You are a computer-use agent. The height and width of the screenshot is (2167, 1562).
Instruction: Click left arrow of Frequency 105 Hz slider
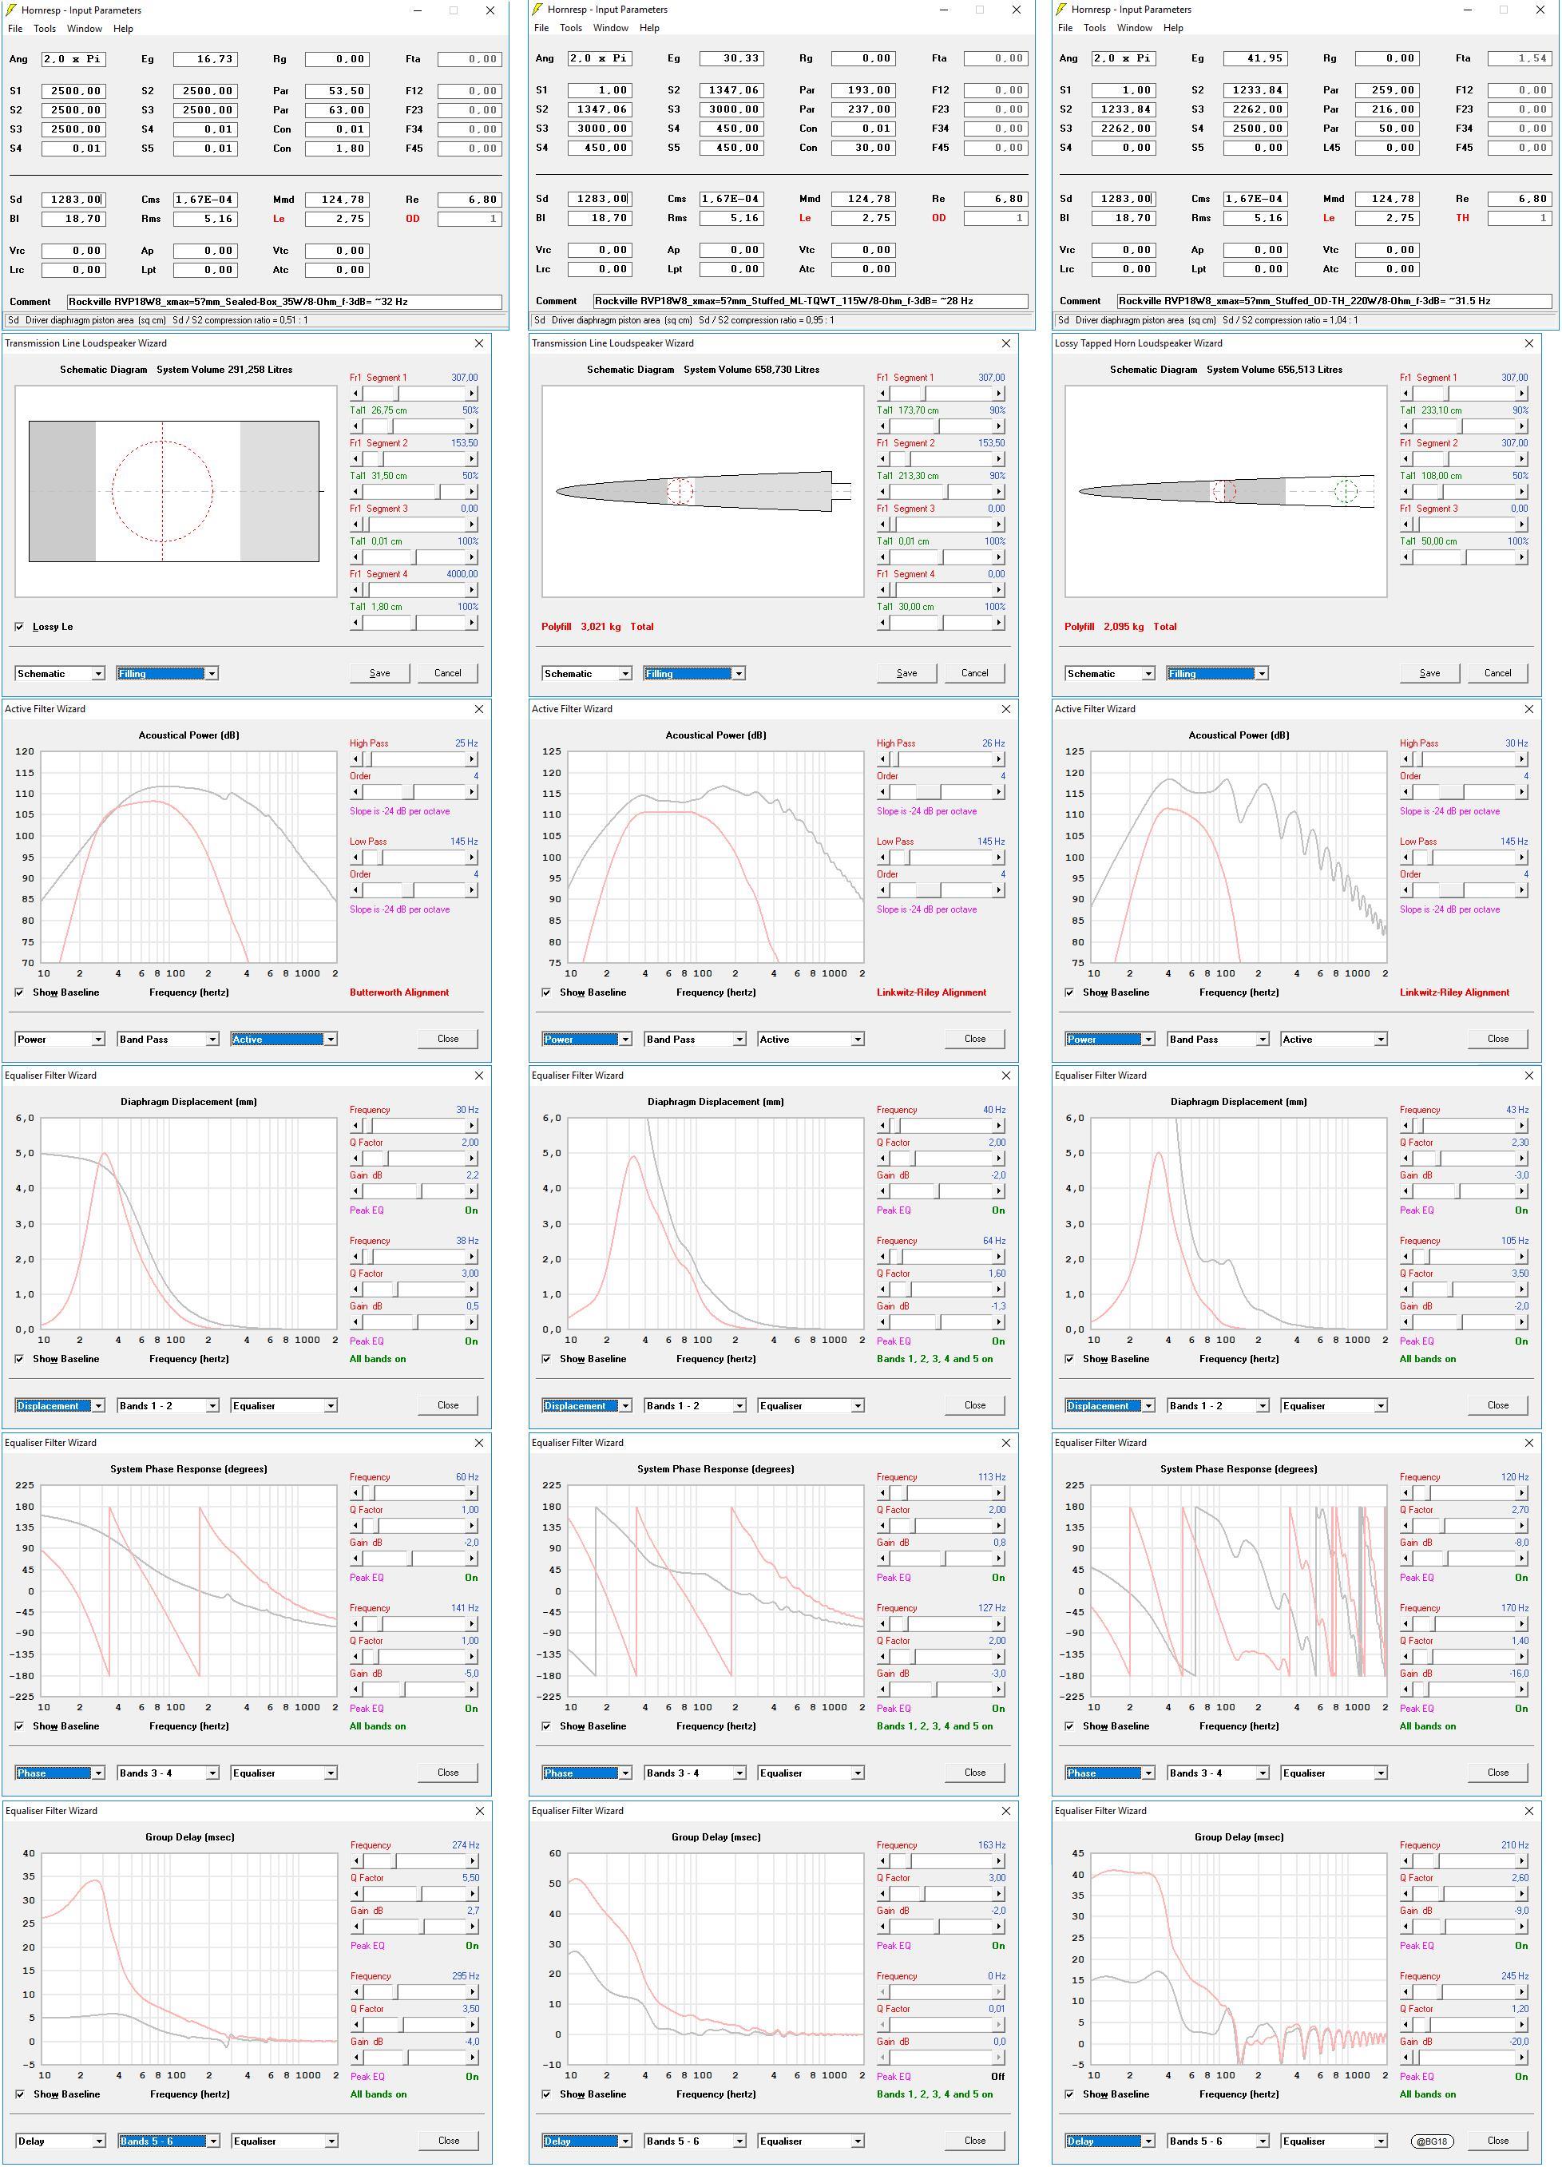point(1405,1257)
